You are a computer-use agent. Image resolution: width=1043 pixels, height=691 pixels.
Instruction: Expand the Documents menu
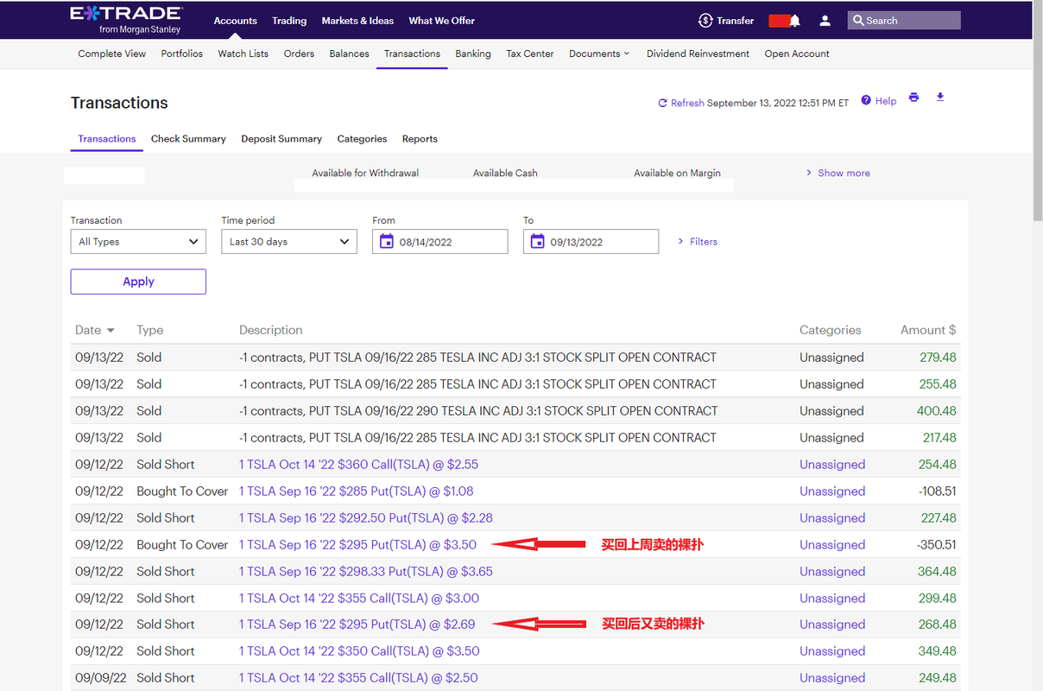(x=599, y=54)
